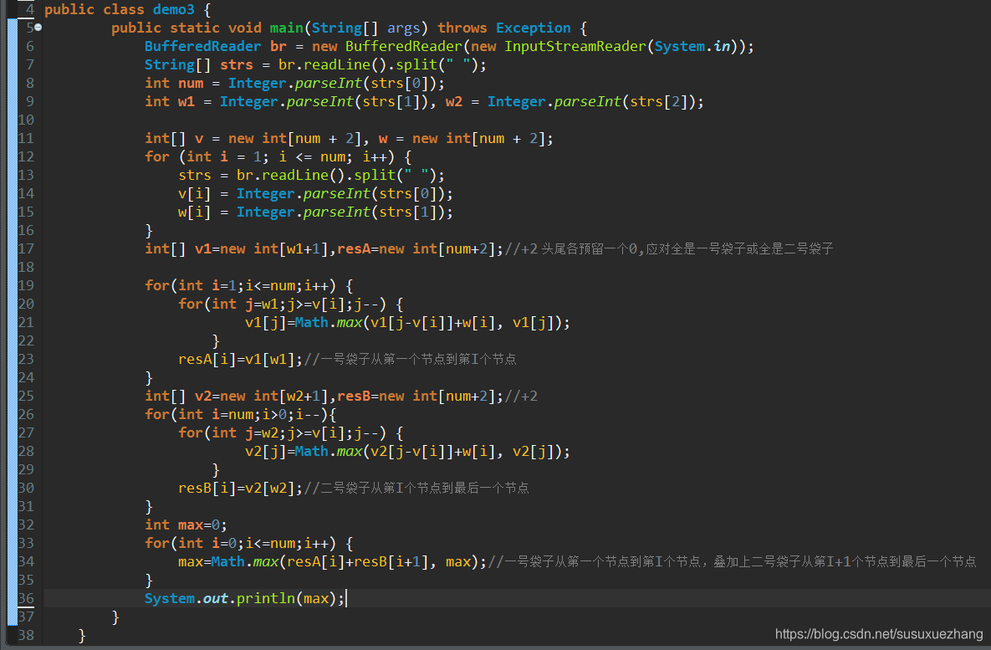
Task: Click the num variable declaration on line 8
Action: coord(191,83)
